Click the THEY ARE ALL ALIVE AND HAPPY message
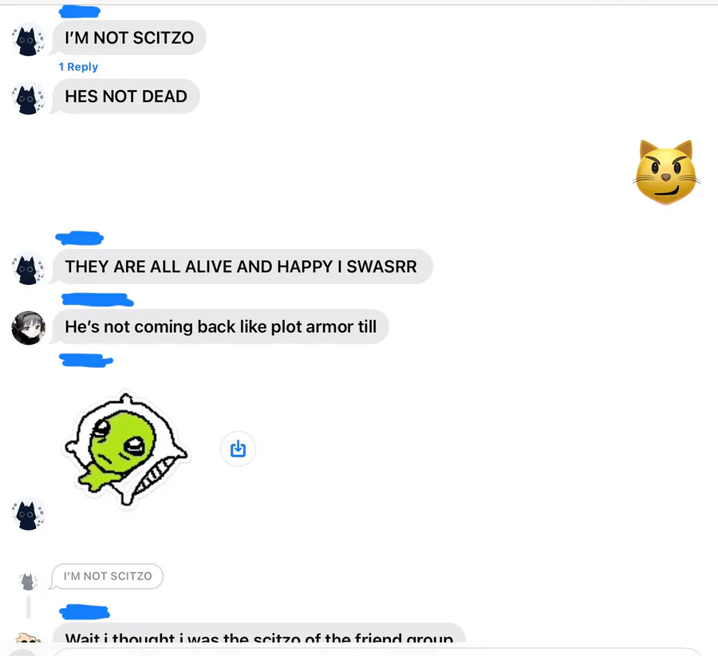 [x=242, y=267]
